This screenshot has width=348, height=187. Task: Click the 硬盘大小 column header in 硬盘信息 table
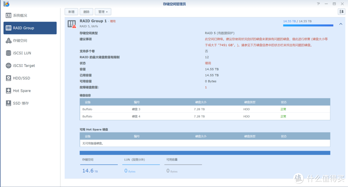click(201, 102)
